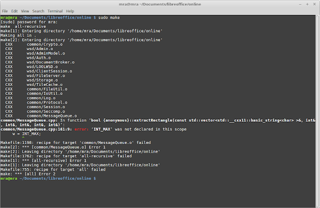Open the Search menu
Viewport: 320px width, 208px height.
coord(38,11)
